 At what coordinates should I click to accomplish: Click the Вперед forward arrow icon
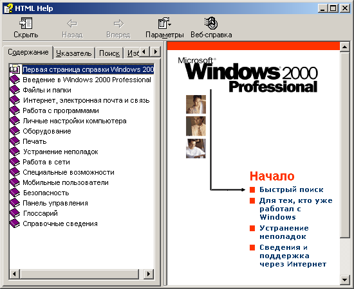pos(118,23)
